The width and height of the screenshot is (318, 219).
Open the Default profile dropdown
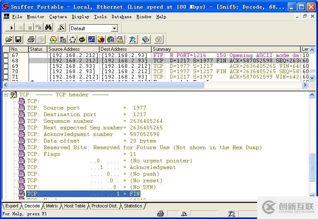tap(114, 29)
